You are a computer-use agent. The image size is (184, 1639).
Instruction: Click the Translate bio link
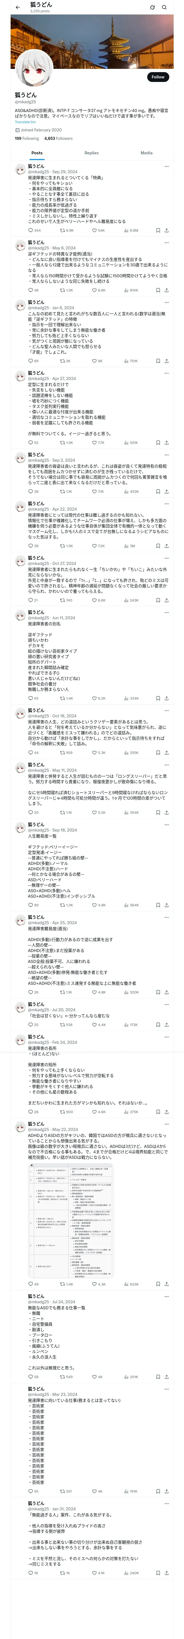coord(25,122)
